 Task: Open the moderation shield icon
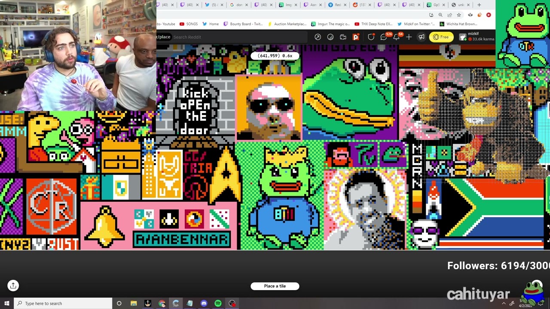(371, 37)
